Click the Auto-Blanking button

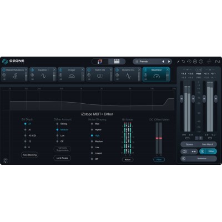(x=30, y=155)
